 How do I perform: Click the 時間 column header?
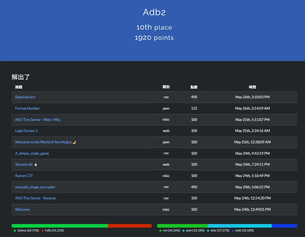click(x=252, y=87)
